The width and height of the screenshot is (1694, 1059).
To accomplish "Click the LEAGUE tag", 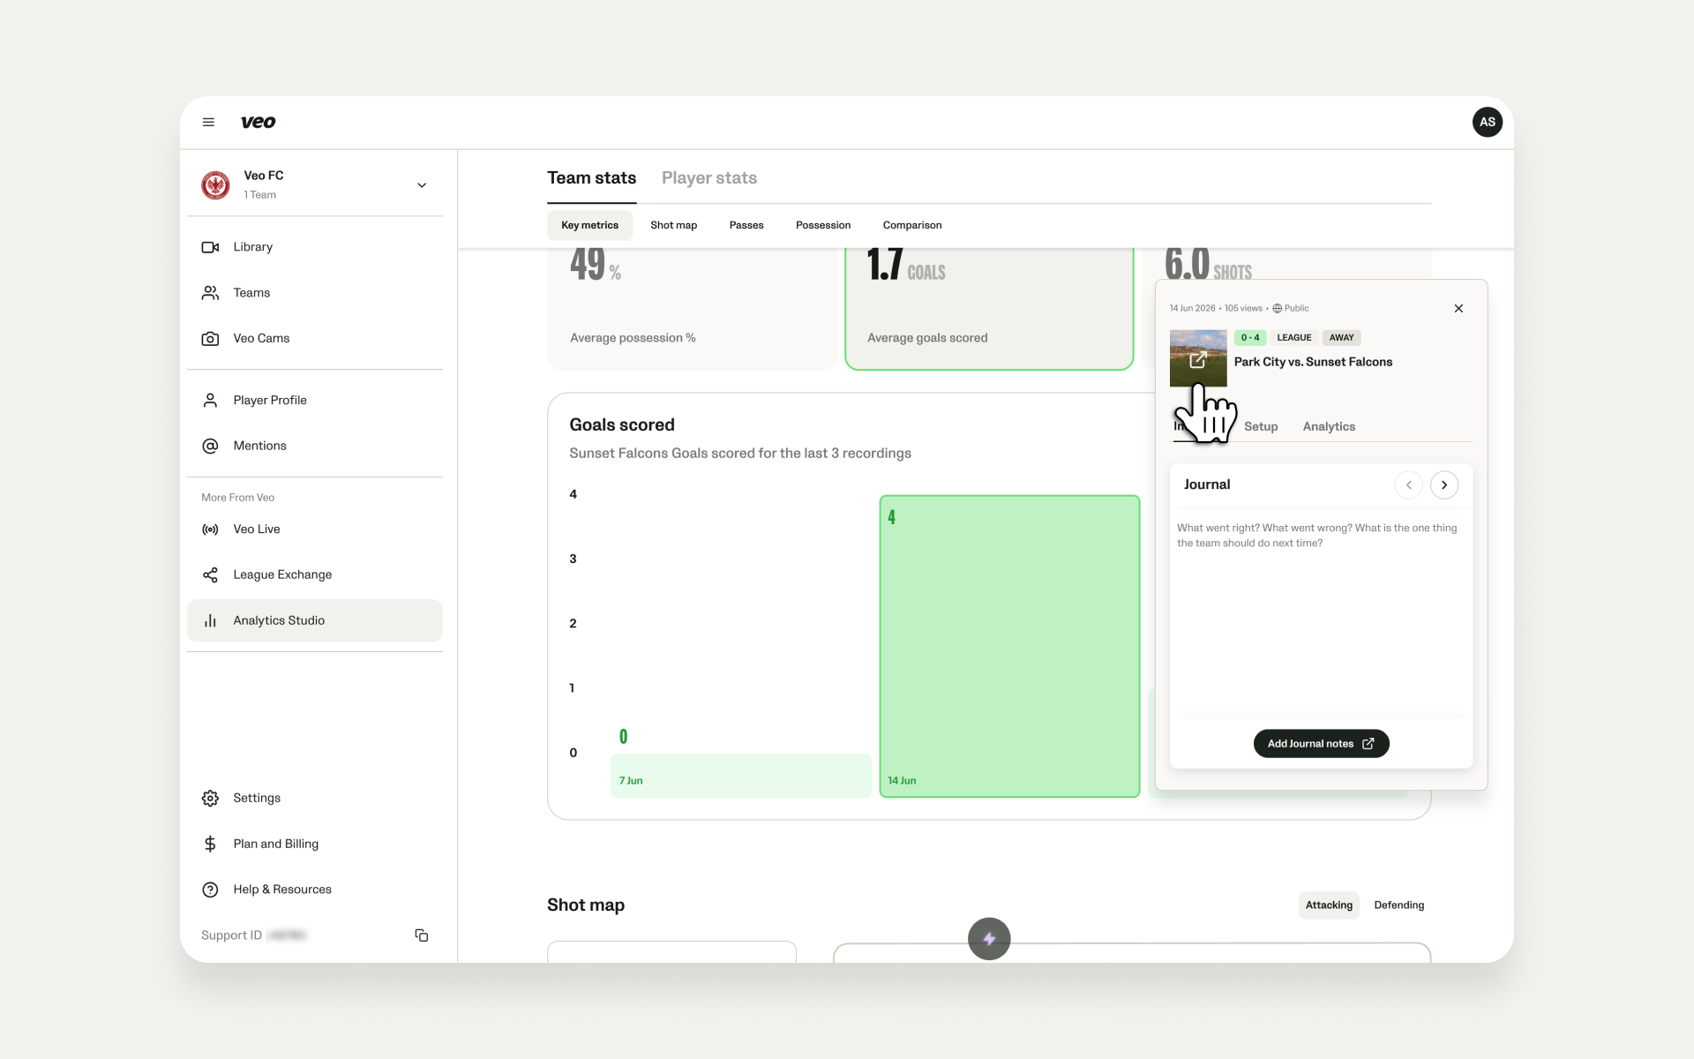I will tap(1294, 338).
